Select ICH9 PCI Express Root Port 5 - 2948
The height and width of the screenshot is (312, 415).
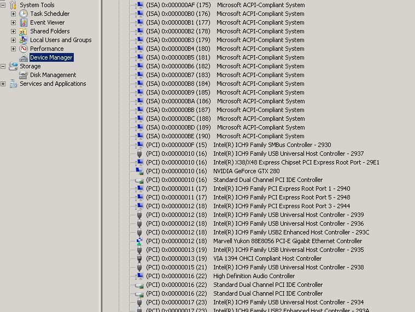click(248, 197)
